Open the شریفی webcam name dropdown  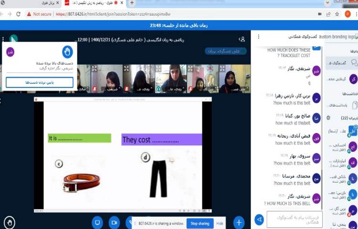click(x=111, y=89)
